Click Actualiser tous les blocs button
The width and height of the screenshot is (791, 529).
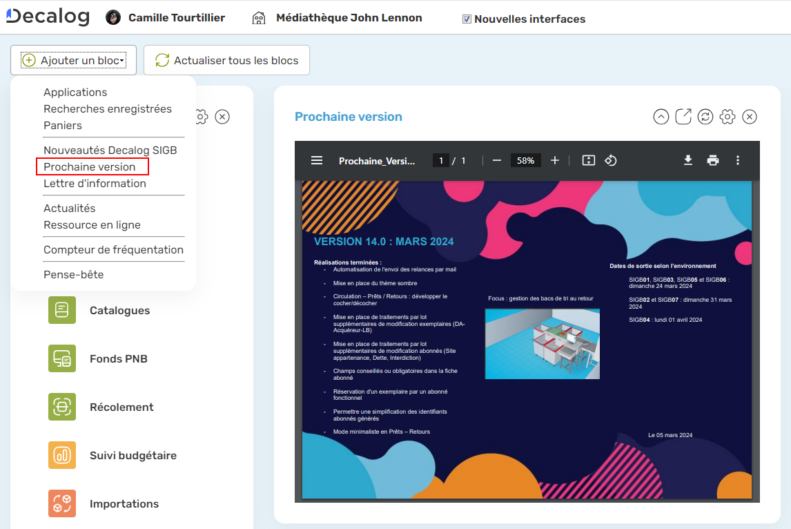(x=226, y=61)
